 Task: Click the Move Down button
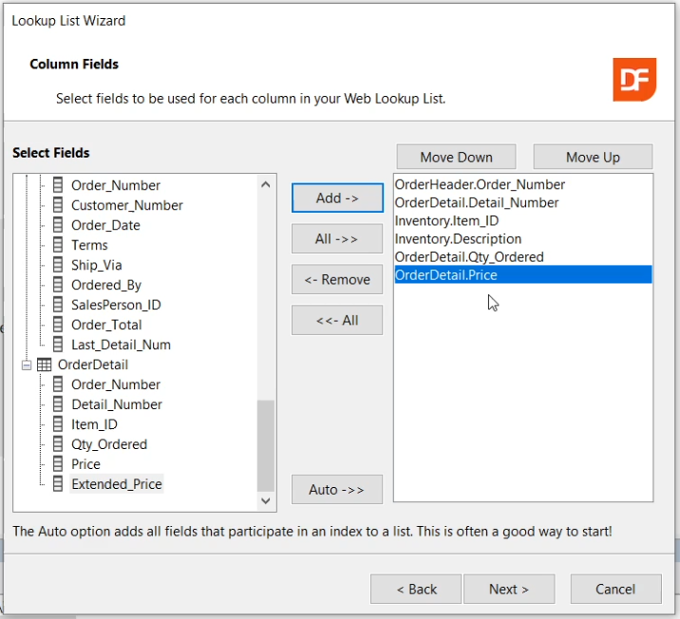point(456,158)
